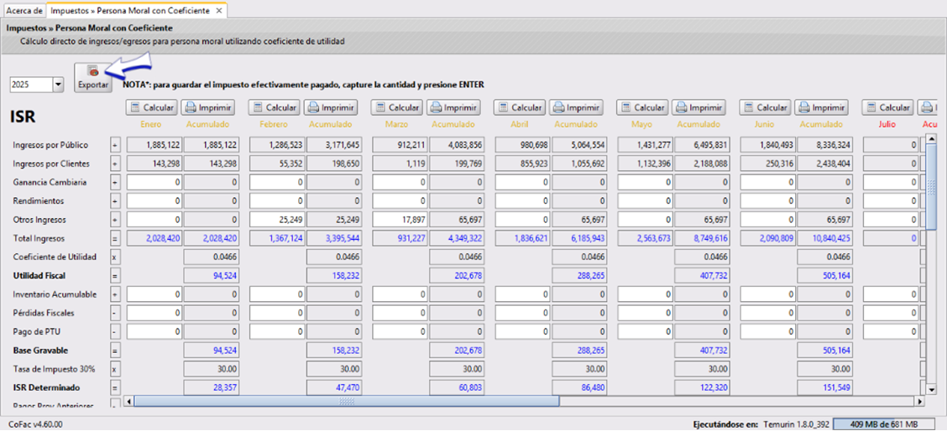947x431 pixels.
Task: Print the Enero accumulated report
Action: (x=208, y=107)
